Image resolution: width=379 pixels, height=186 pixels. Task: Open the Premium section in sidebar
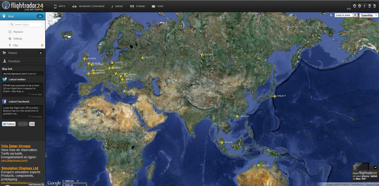pyautogui.click(x=23, y=61)
